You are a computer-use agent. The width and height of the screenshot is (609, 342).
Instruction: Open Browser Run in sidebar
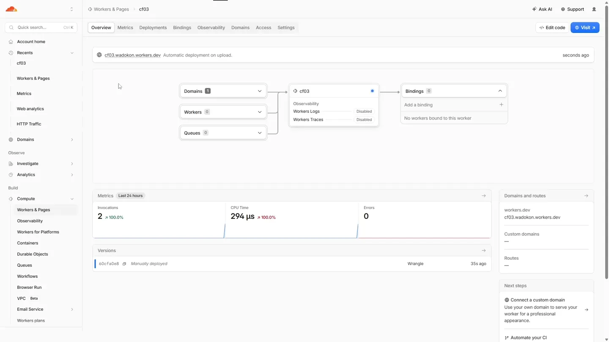29,288
